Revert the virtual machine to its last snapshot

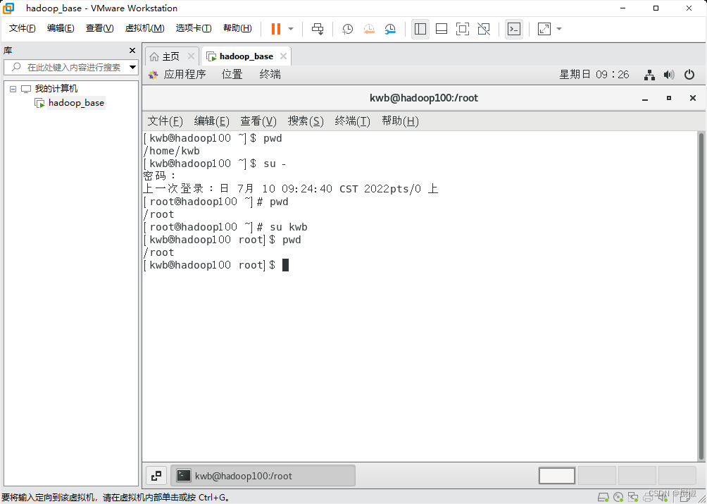(x=369, y=29)
